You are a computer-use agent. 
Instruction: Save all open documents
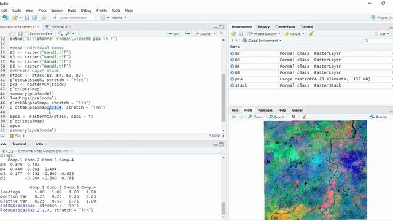pos(34,18)
